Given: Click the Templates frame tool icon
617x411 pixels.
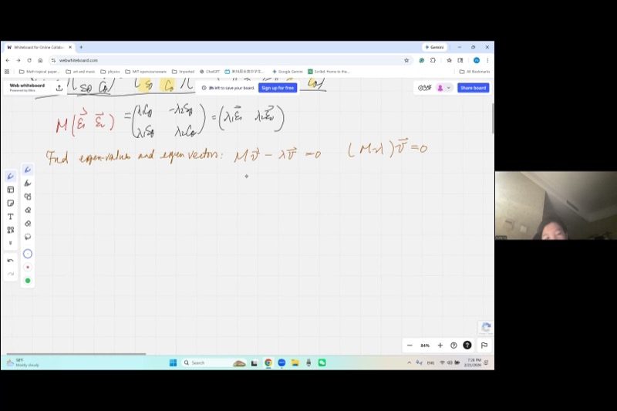Looking at the screenshot, I should pos(11,190).
